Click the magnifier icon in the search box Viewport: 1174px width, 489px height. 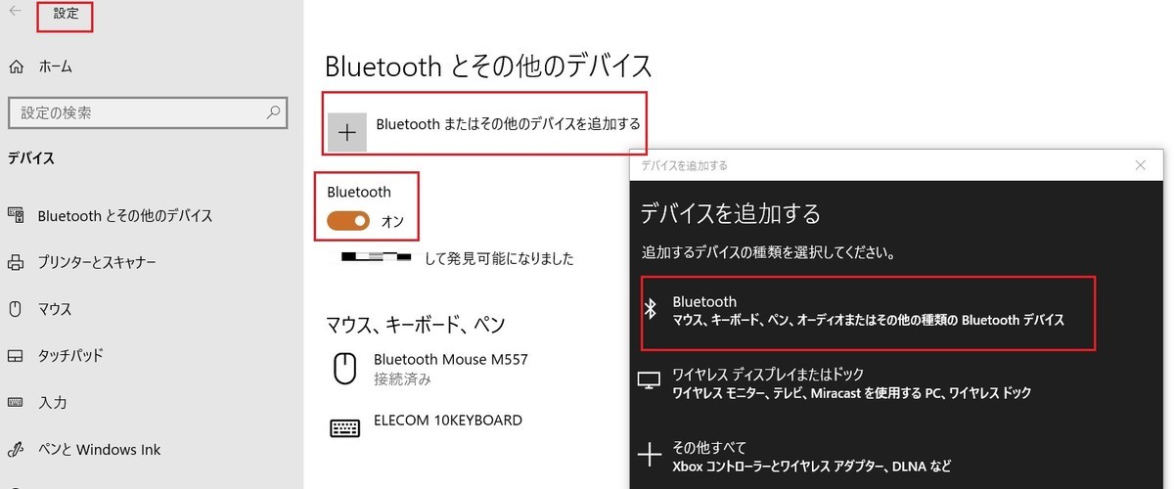274,112
